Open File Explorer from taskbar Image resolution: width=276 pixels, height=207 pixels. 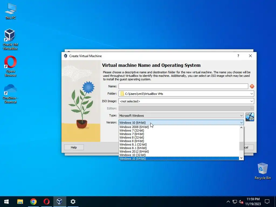[x=20, y=202]
